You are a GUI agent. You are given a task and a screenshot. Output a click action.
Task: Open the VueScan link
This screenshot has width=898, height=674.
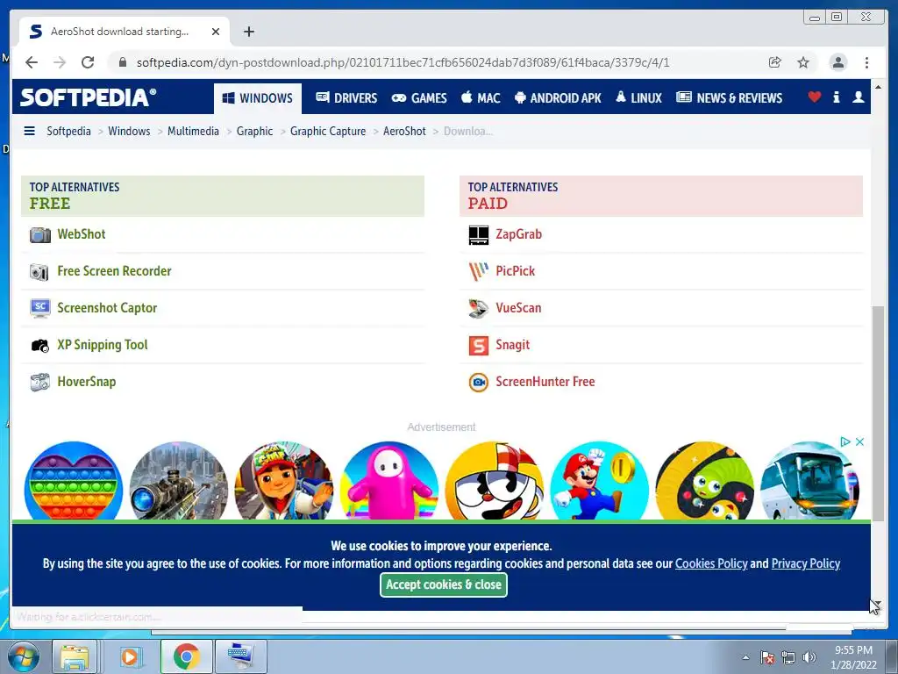pyautogui.click(x=517, y=308)
